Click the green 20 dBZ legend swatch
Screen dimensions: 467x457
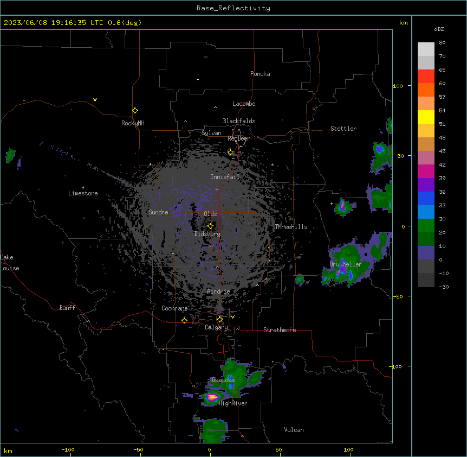pyautogui.click(x=426, y=226)
